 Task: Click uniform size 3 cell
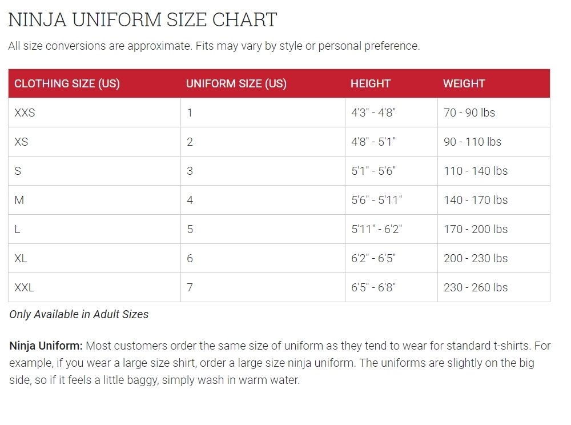[x=190, y=171]
